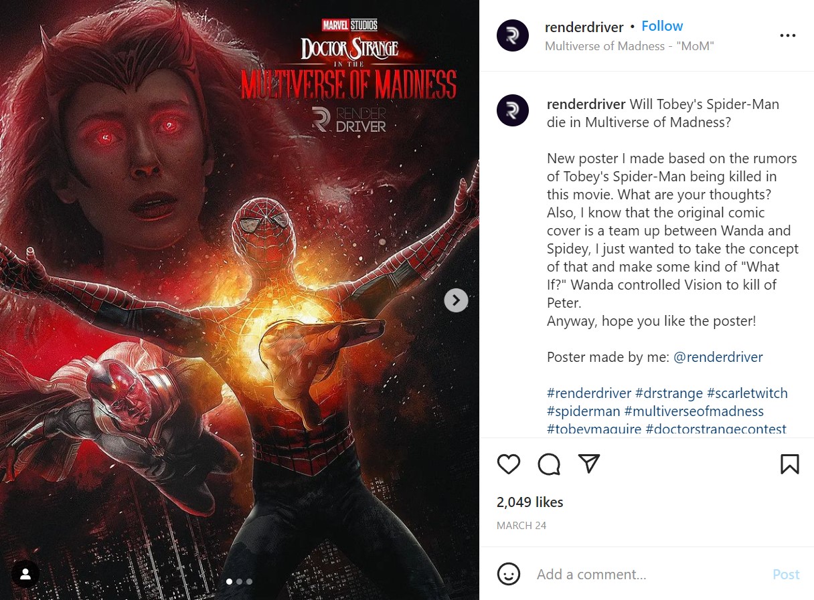This screenshot has height=600, width=814.
Task: Go to next image with right arrow
Action: 456,300
